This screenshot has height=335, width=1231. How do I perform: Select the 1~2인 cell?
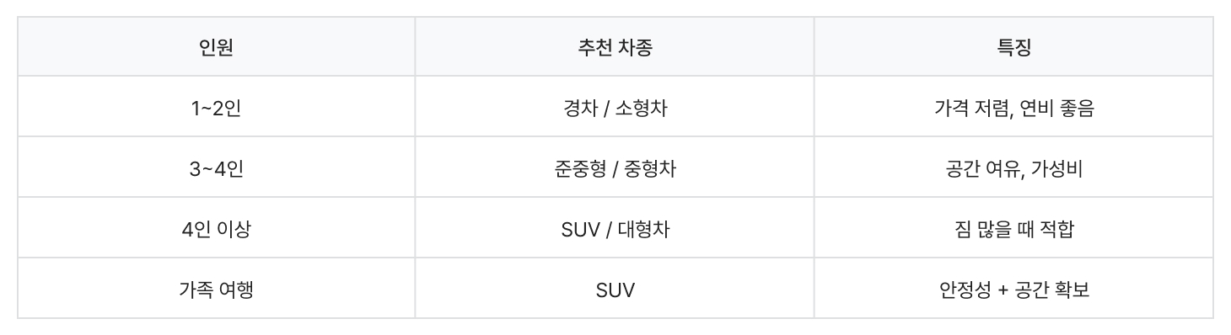coord(216,107)
